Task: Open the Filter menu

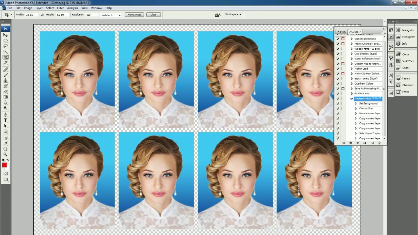Action: click(60, 8)
